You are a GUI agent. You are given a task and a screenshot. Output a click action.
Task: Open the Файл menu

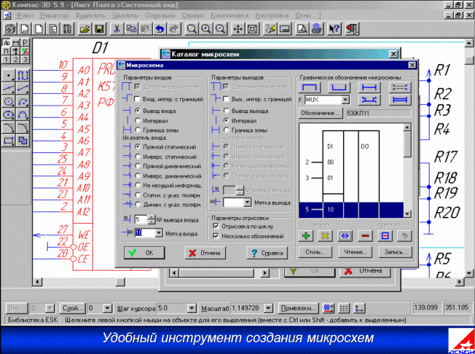pyautogui.click(x=25, y=15)
